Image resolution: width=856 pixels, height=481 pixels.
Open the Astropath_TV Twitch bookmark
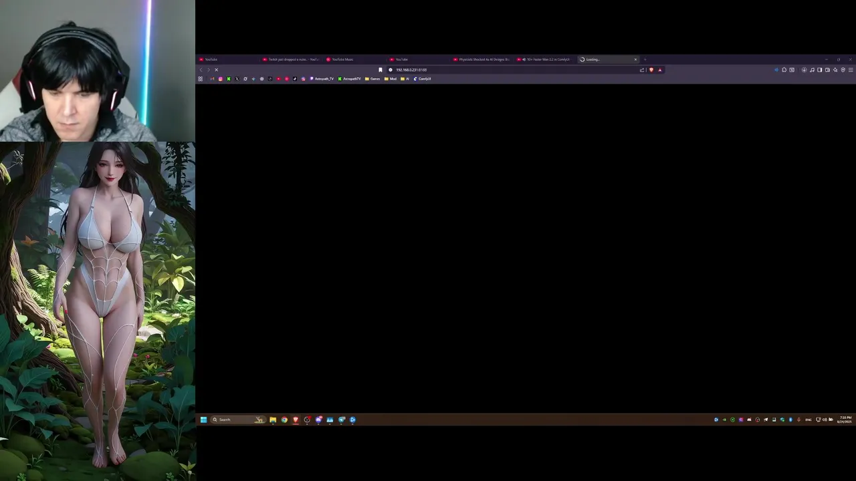(x=322, y=79)
